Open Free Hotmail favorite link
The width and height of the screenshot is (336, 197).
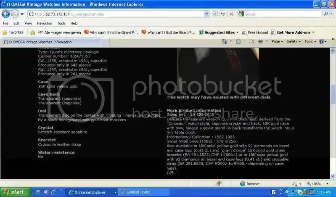[255, 32]
